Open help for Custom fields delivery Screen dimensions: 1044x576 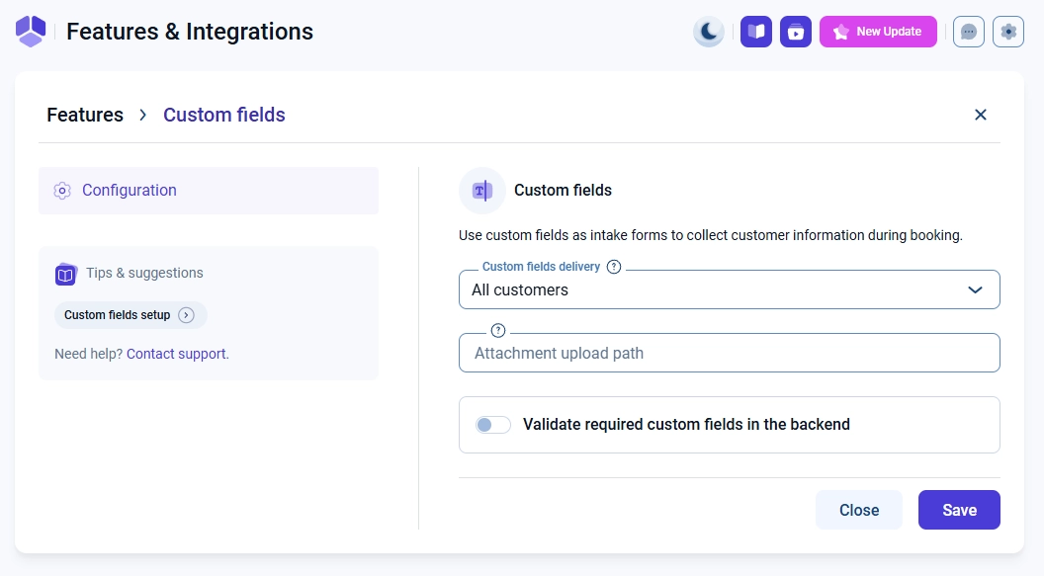614,267
